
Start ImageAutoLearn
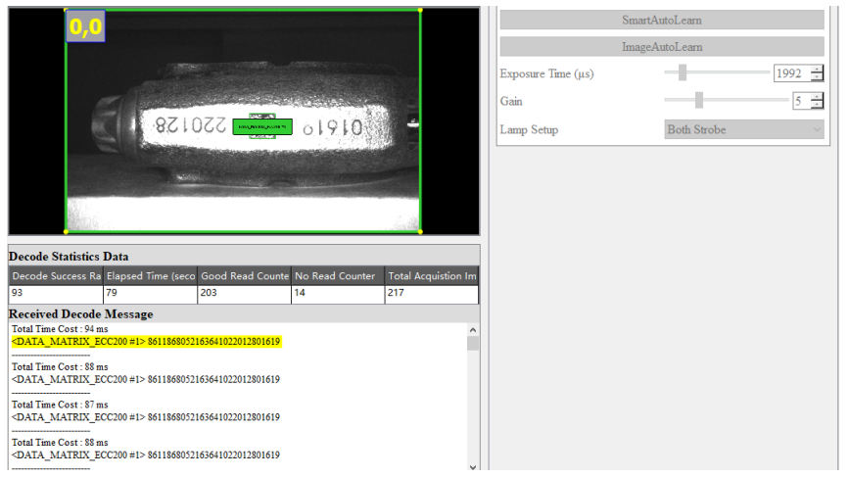(x=661, y=46)
